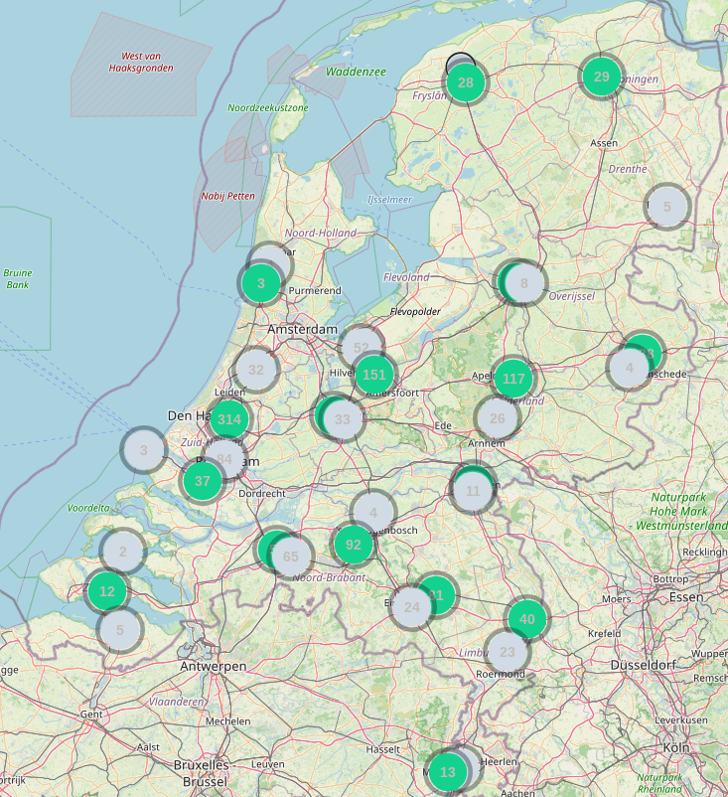Click the Purmerend town label
The height and width of the screenshot is (797, 728).
coord(315,291)
